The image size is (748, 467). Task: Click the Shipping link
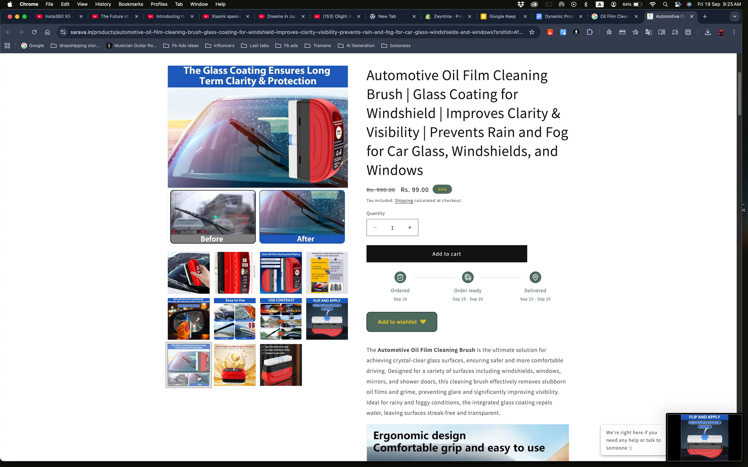tap(404, 200)
